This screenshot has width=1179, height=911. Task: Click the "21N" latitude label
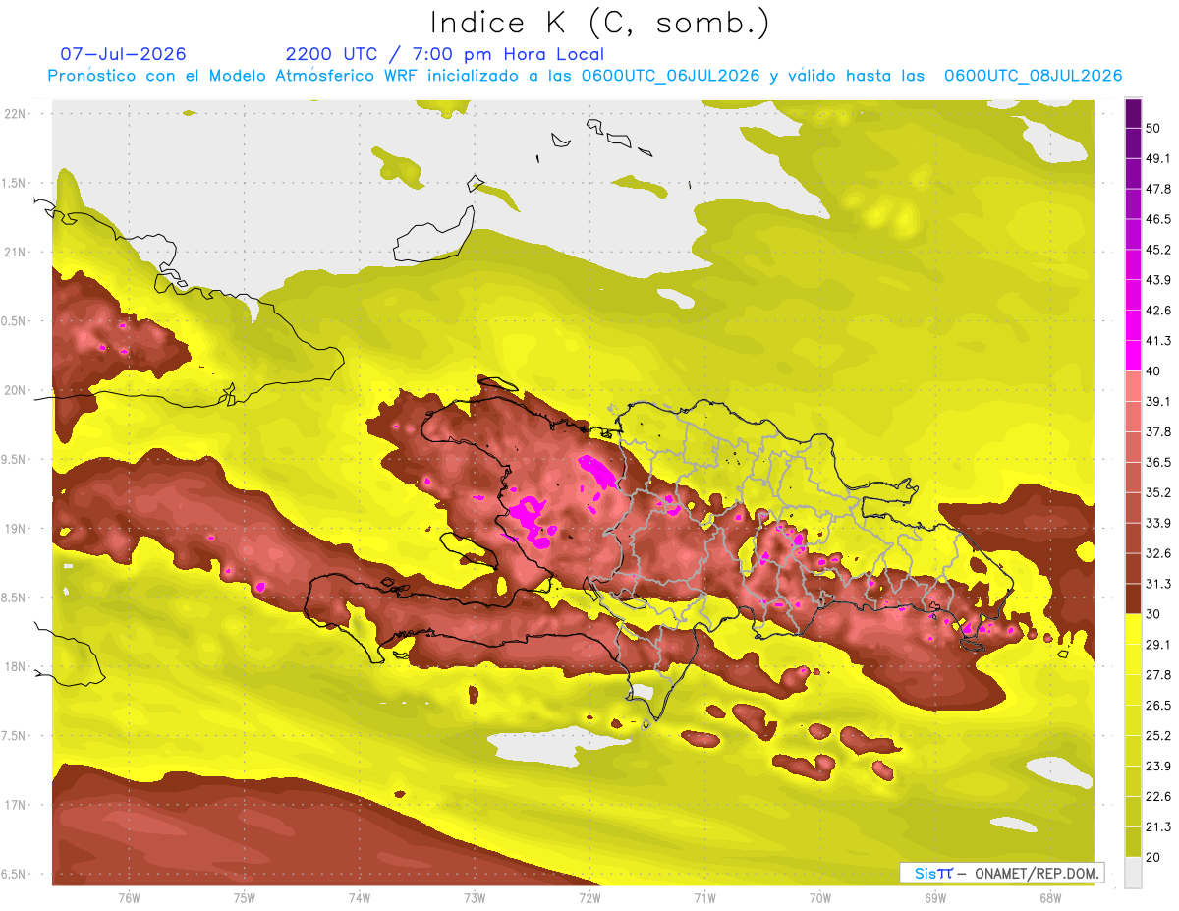(17, 252)
